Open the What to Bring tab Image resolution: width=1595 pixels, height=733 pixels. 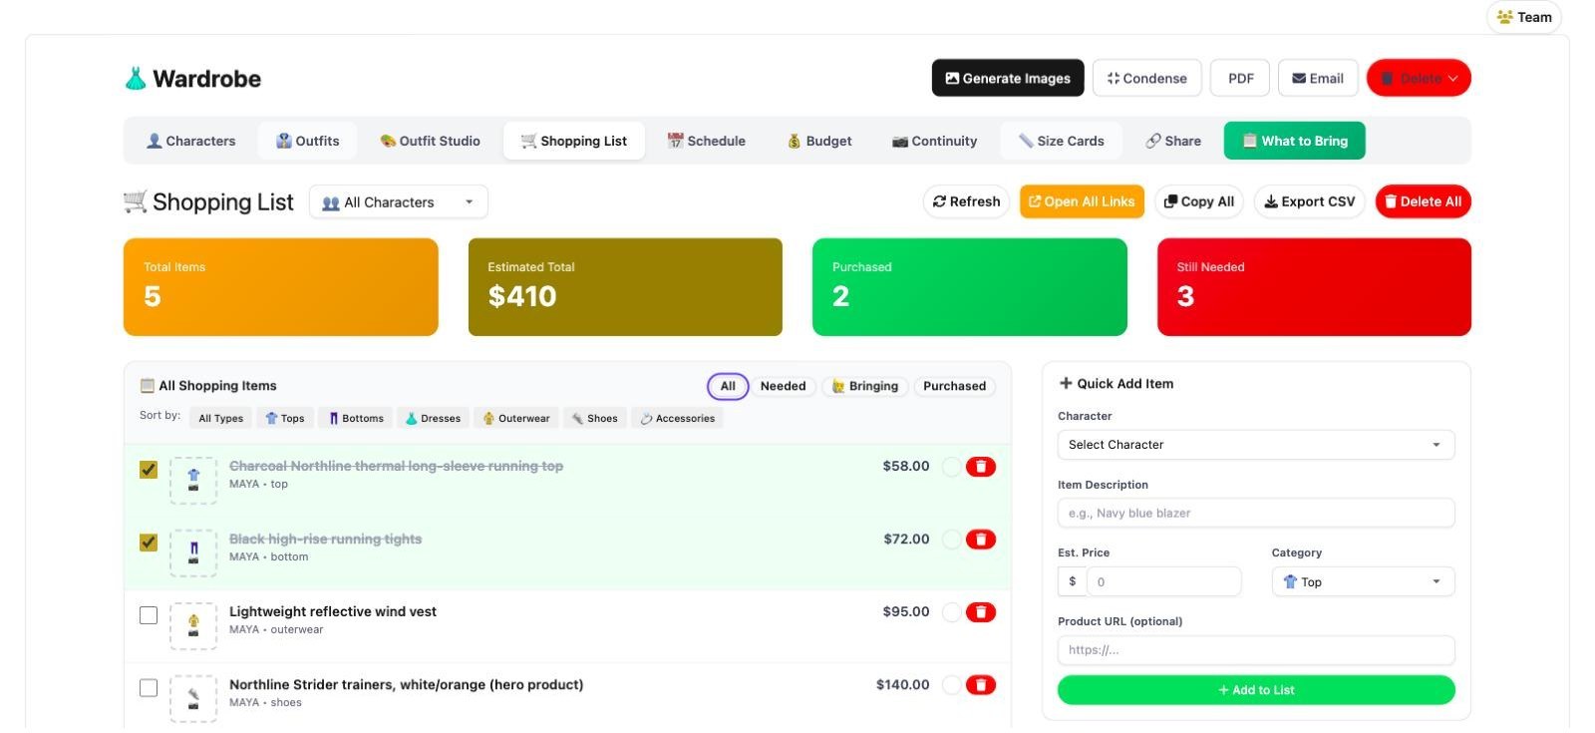[x=1294, y=141]
